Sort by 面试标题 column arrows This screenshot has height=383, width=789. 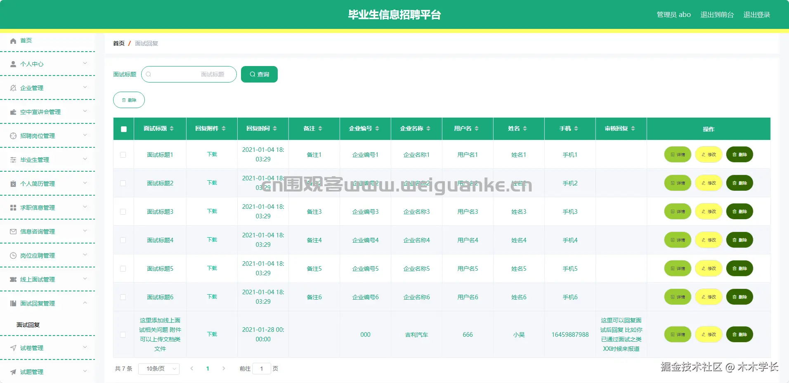172,129
